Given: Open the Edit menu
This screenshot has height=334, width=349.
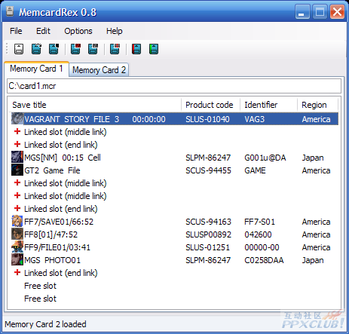Looking at the screenshot, I should 43,31.
